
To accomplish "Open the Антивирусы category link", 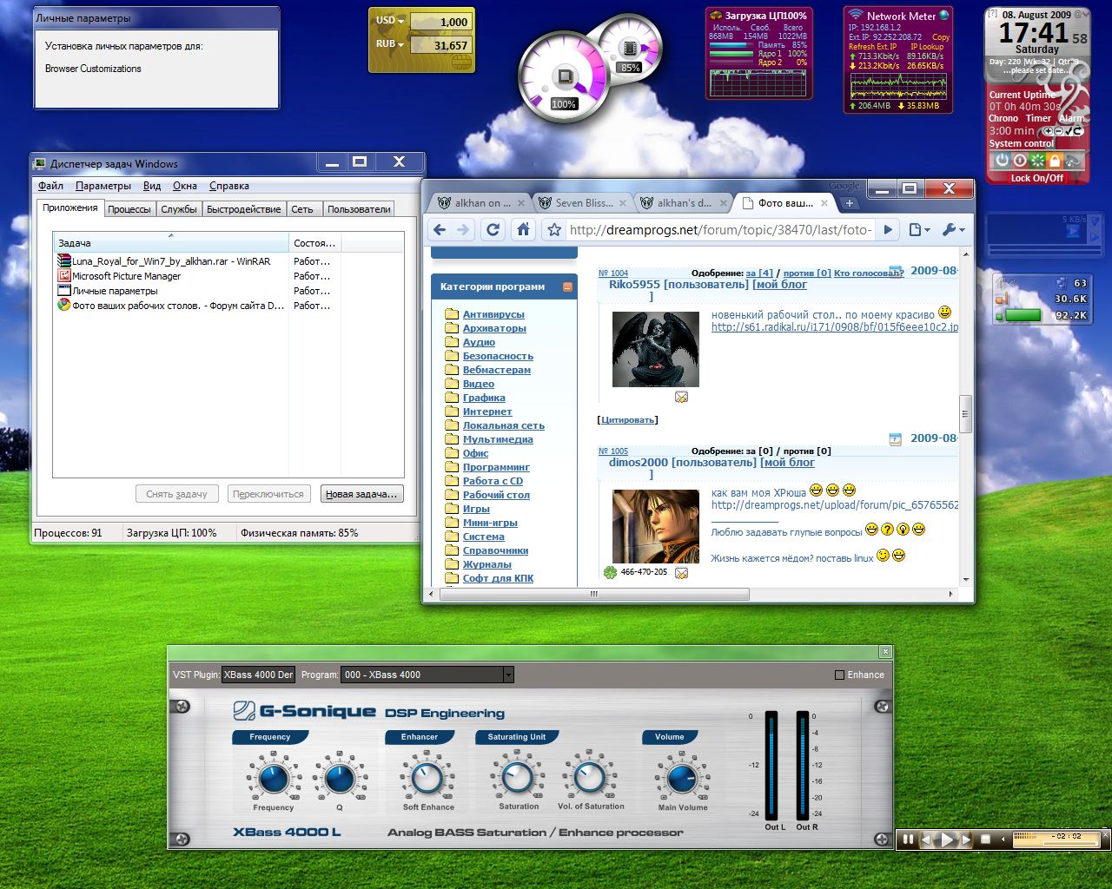I will coord(493,314).
